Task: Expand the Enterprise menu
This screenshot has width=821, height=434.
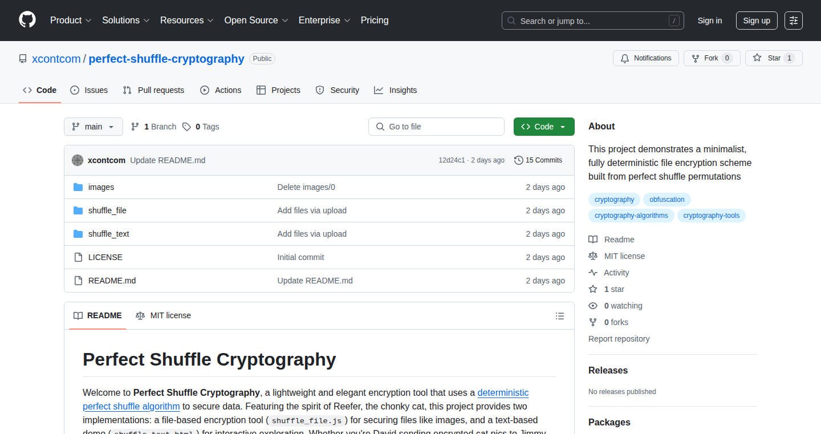Action: [x=324, y=21]
